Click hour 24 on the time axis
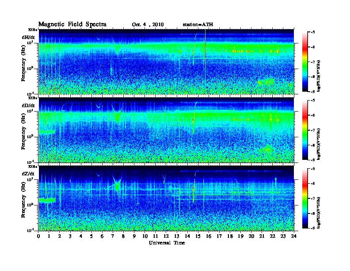The height and width of the screenshot is (271, 350). tap(294, 236)
